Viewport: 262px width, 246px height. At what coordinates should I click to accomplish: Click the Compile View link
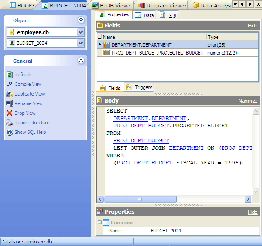[28, 84]
